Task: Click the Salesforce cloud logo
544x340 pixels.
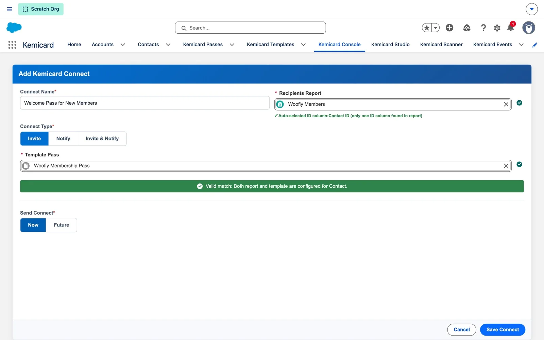Action: [x=14, y=28]
